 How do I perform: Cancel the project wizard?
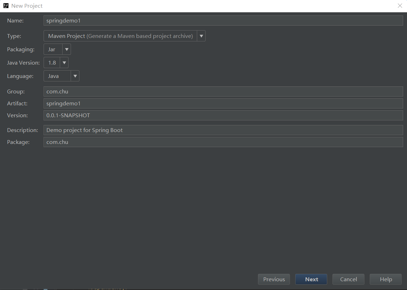348,279
